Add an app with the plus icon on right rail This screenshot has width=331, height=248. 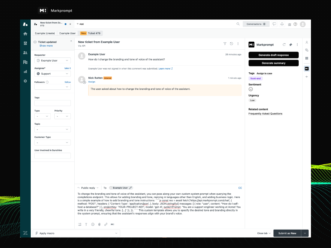(307, 77)
